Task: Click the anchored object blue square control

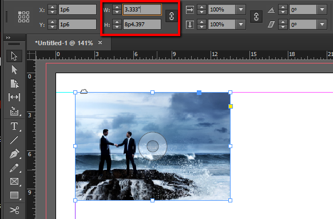Action: [x=199, y=93]
